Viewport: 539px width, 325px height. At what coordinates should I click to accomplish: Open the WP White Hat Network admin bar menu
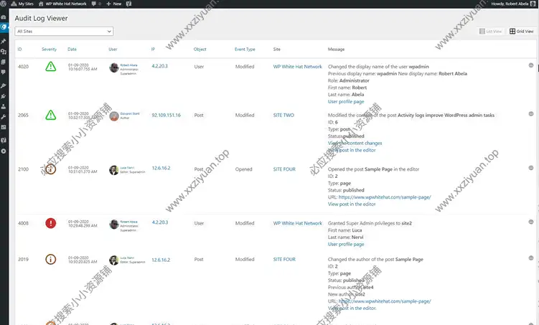pyautogui.click(x=62, y=4)
